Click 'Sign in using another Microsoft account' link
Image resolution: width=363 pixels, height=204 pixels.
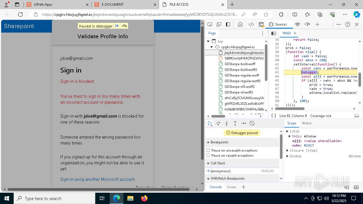pos(98,179)
